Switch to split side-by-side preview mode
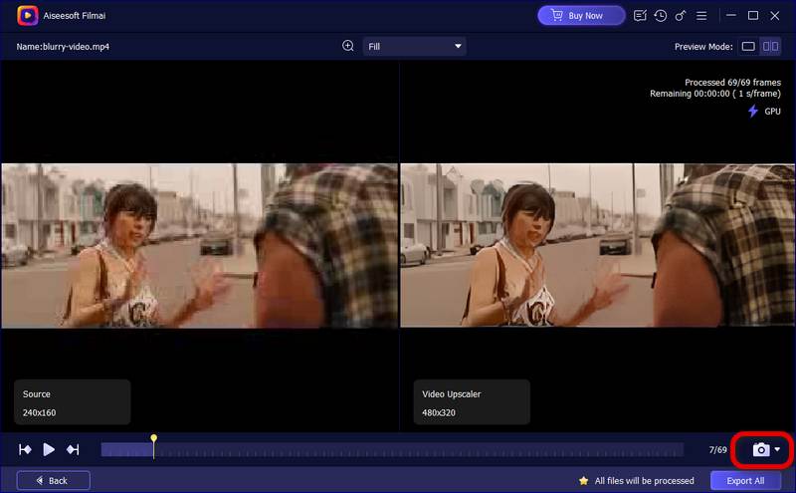The image size is (796, 493). point(770,46)
